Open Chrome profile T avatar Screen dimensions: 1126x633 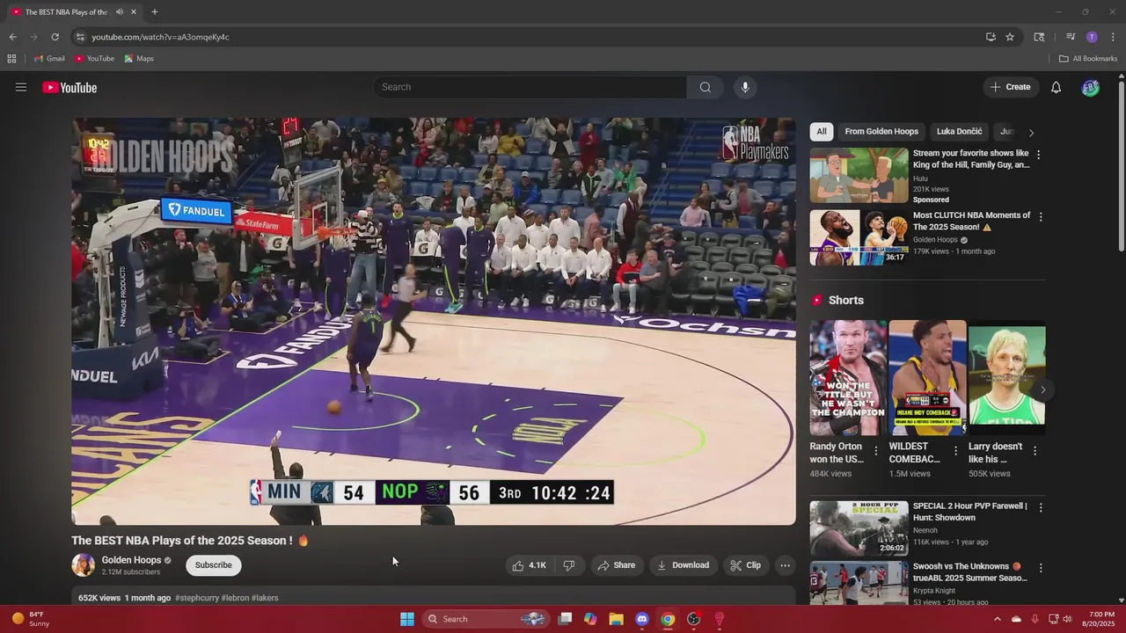[x=1092, y=37]
